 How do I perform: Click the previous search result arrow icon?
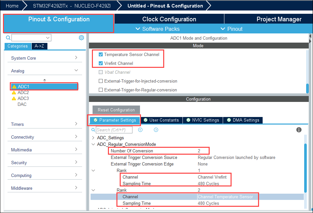click(x=140, y=130)
